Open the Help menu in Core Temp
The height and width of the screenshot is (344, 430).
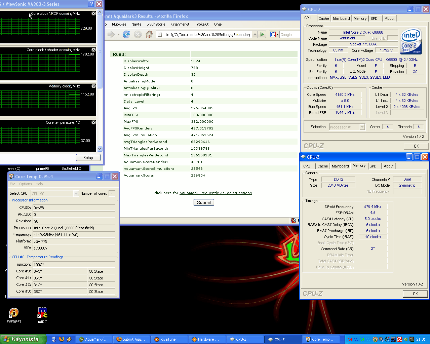[39, 184]
